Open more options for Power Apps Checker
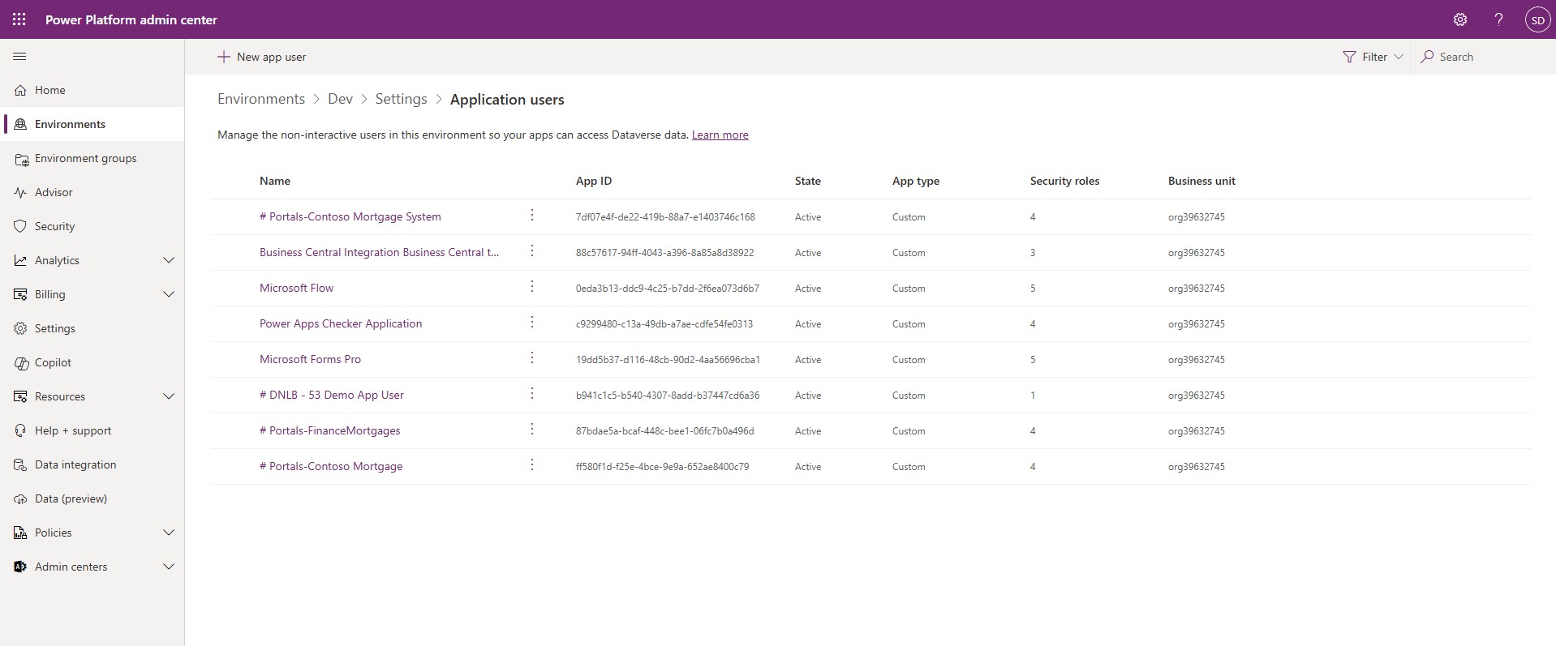The height and width of the screenshot is (646, 1556). point(532,323)
